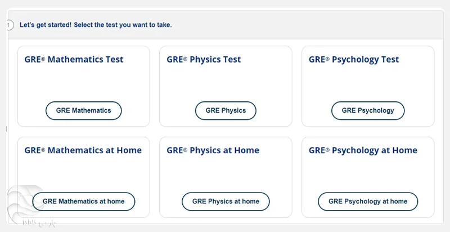Screen dimensions: 450x232
Task: Click the "GRE Mathematics at Home" card heading
Action: point(83,150)
